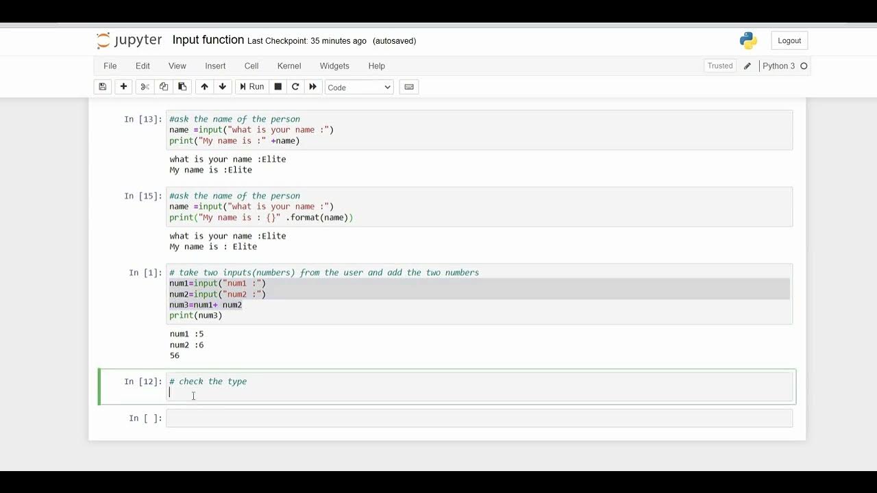Open the Edit menu
This screenshot has height=493, width=877.
point(143,66)
